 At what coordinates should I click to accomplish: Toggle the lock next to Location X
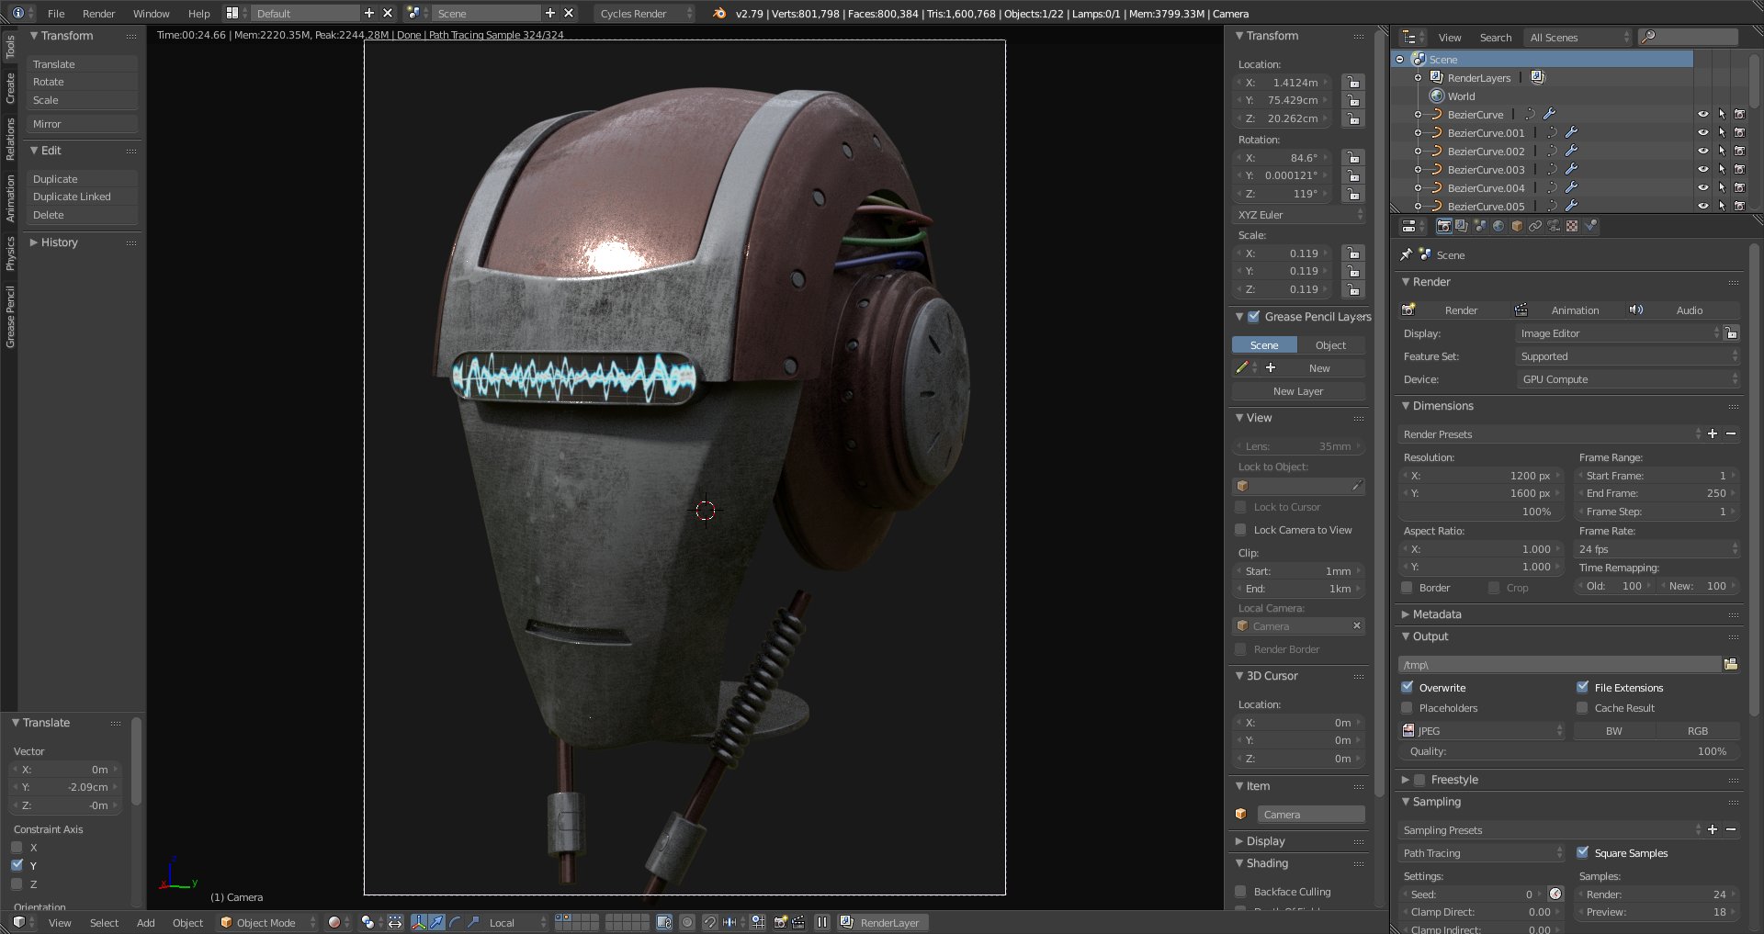pyautogui.click(x=1352, y=83)
